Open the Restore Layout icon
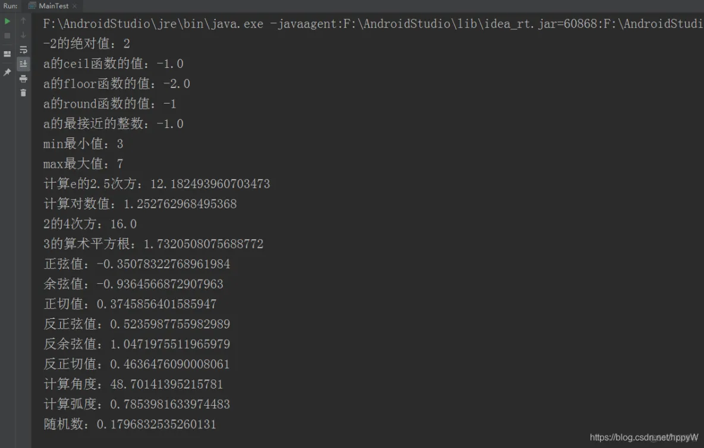Viewport: 704px width, 448px height. (x=7, y=54)
